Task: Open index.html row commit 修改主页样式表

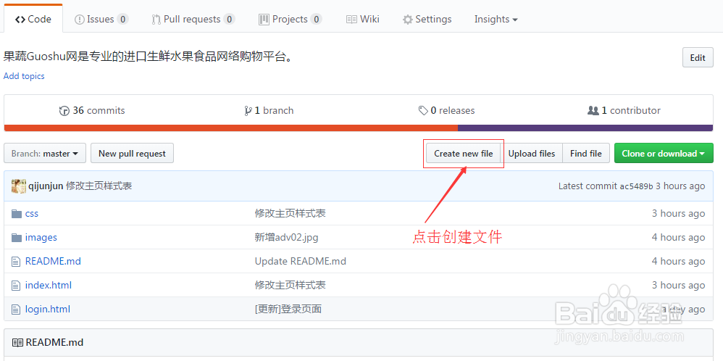Action: click(x=290, y=286)
